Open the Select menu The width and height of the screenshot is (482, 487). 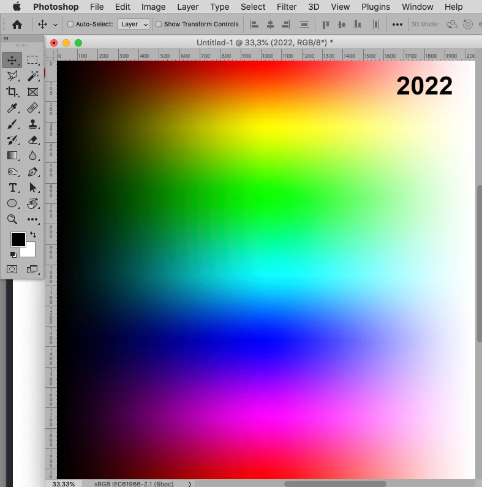point(253,7)
